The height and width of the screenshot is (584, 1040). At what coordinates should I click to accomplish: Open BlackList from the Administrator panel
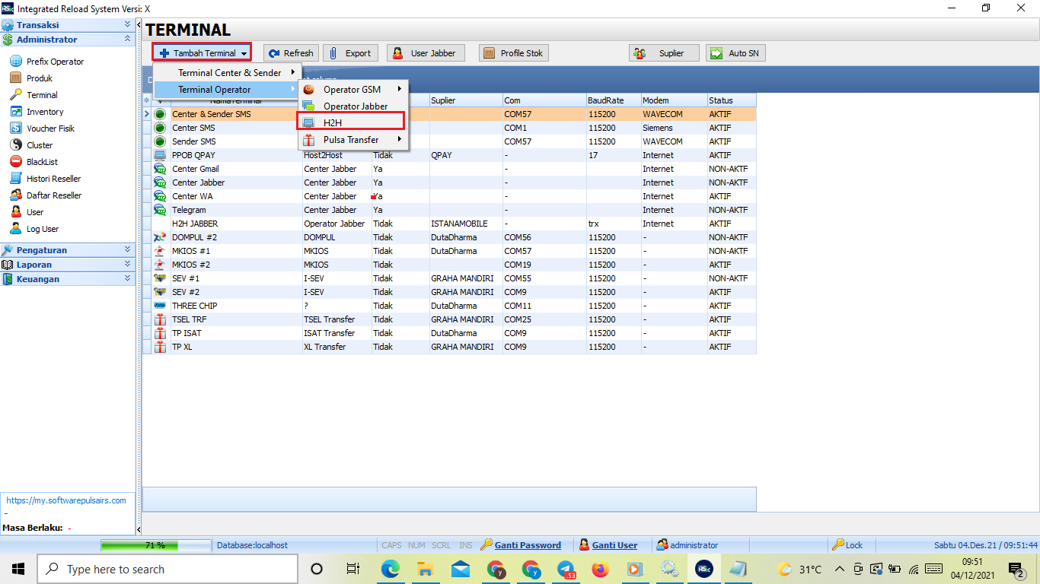pos(42,162)
